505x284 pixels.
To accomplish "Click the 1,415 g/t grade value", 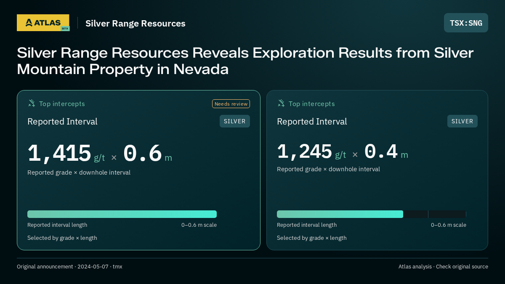I will (66, 154).
